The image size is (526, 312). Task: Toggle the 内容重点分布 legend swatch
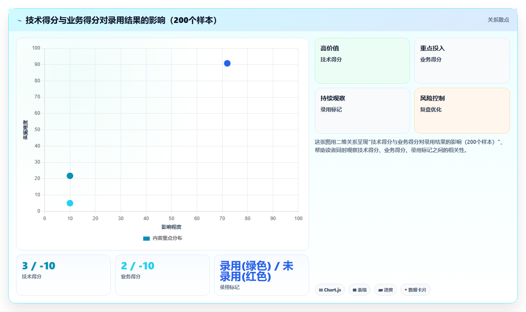(x=146, y=238)
